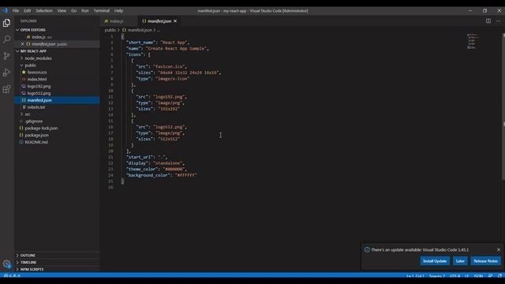Click the background_color value in editor
The image size is (505, 284).
(186, 175)
